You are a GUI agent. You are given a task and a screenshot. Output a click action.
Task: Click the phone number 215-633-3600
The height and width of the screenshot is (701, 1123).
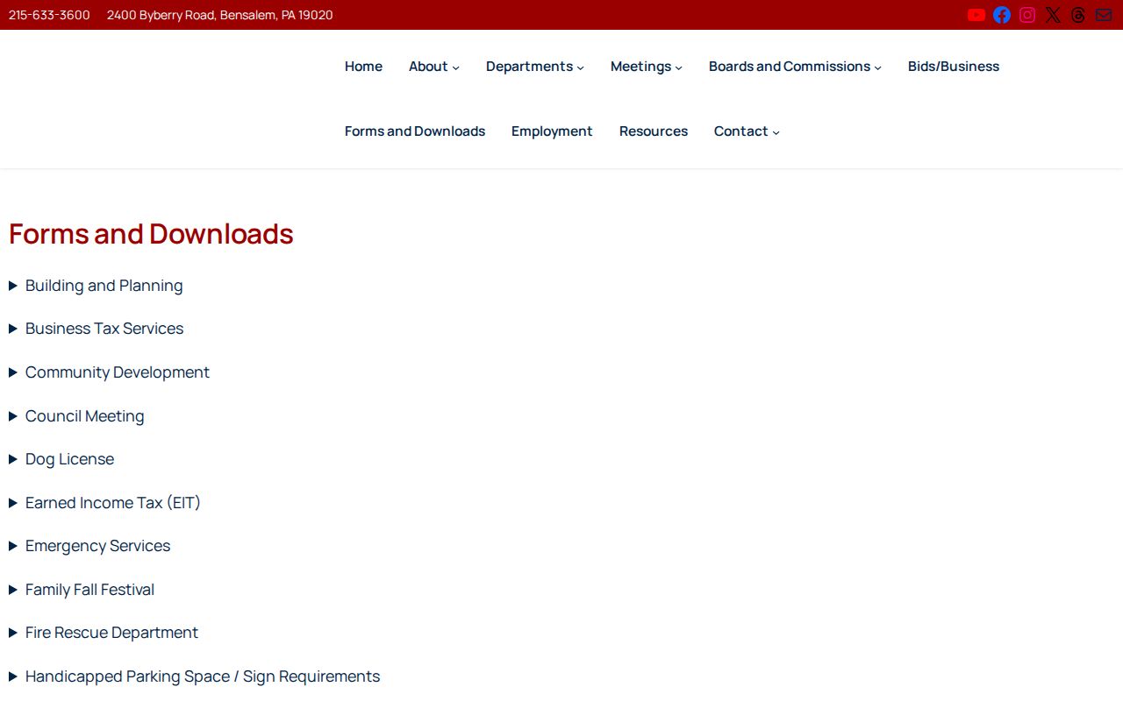49,15
